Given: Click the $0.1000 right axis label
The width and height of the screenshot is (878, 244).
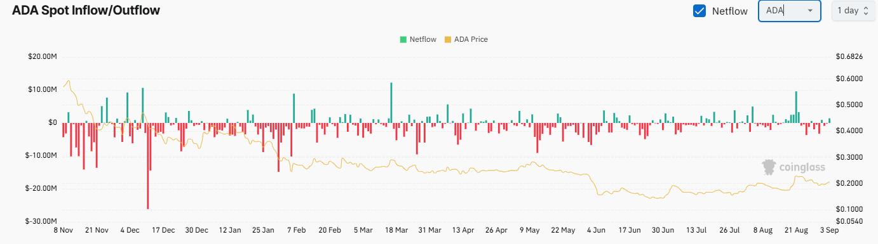Looking at the screenshot, I should coord(850,209).
